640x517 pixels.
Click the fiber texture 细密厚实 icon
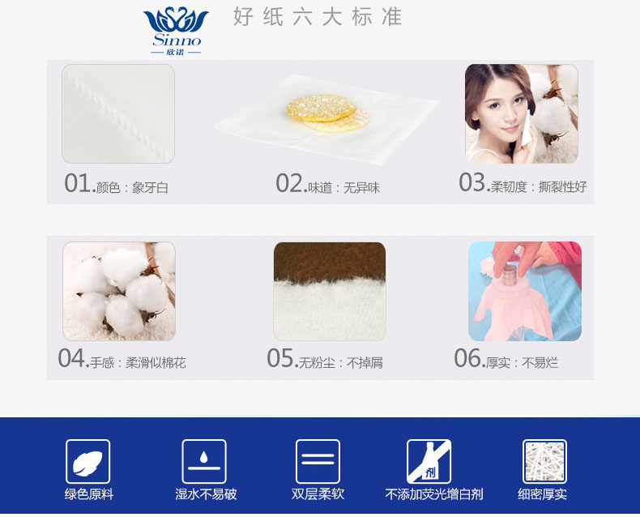click(x=544, y=461)
